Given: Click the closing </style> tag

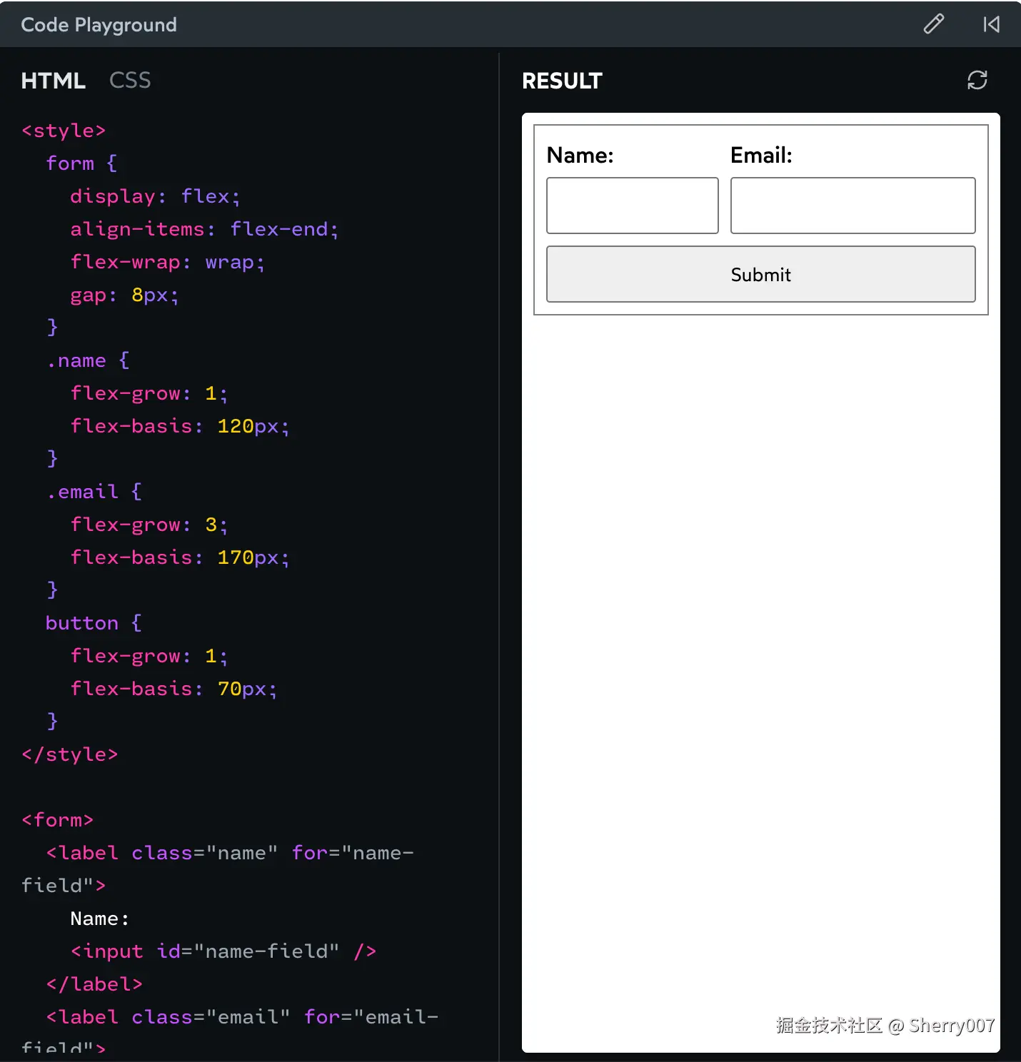Looking at the screenshot, I should click(x=70, y=754).
